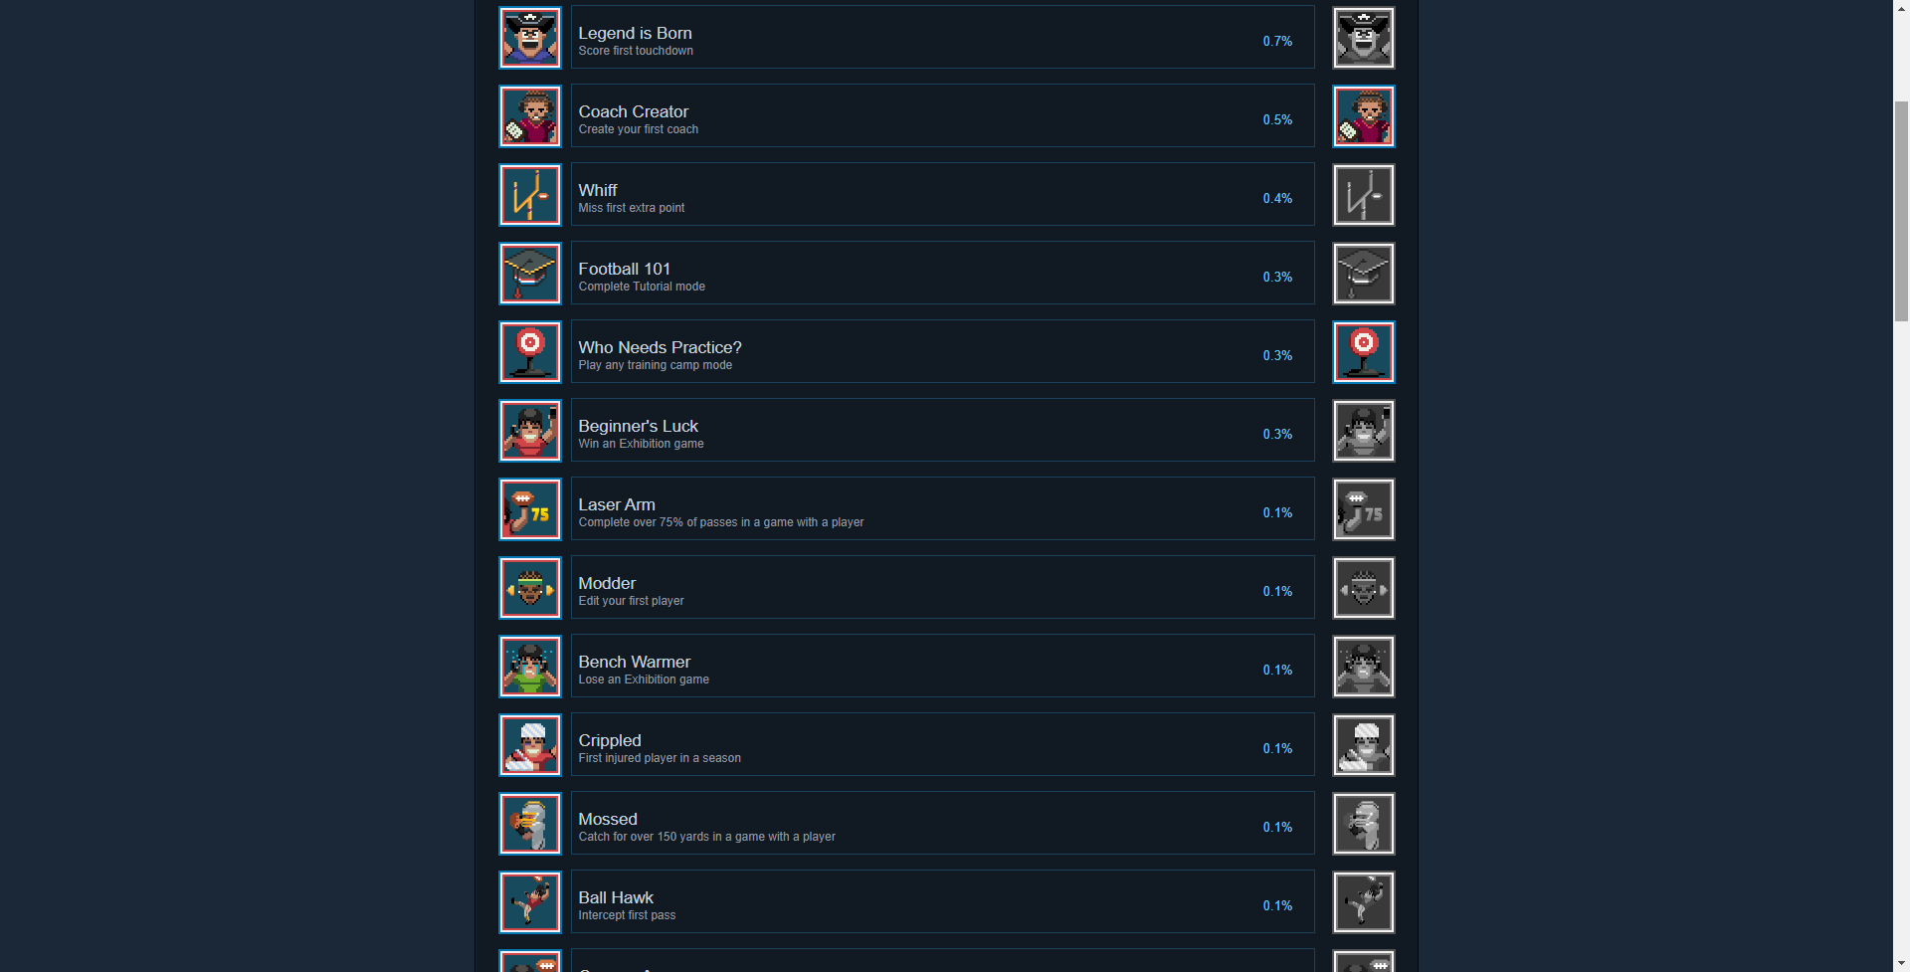Click the Who Needs Practice target icon left
Screen dimensions: 1910x972
pos(530,352)
